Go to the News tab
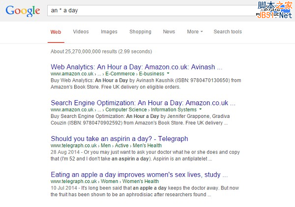The height and width of the screenshot is (207, 295). [x=169, y=32]
